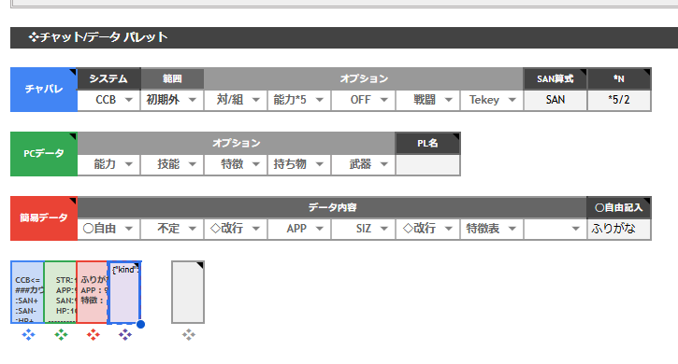Click the blue diamond icon under the CCB palette cell
Viewport: 678px width, 364px height.
click(29, 335)
